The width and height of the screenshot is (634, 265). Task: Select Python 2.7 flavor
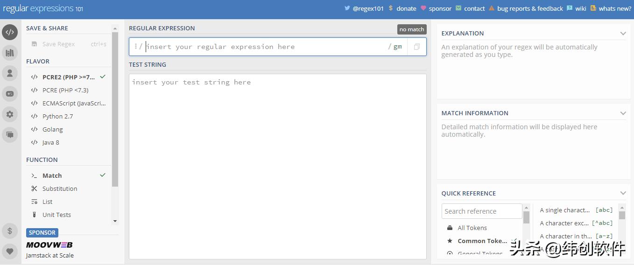pyautogui.click(x=68, y=116)
